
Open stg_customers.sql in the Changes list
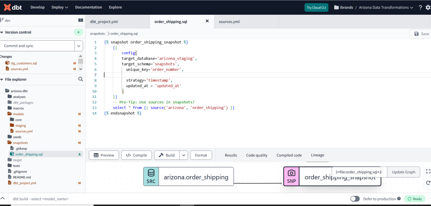click(24, 63)
